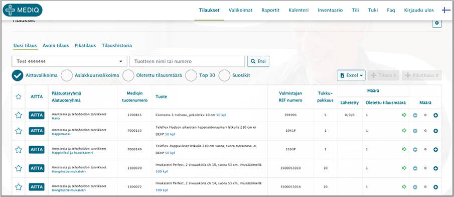The image size is (454, 197).
Task: Click the Mediq logo
Action: coord(23,10)
